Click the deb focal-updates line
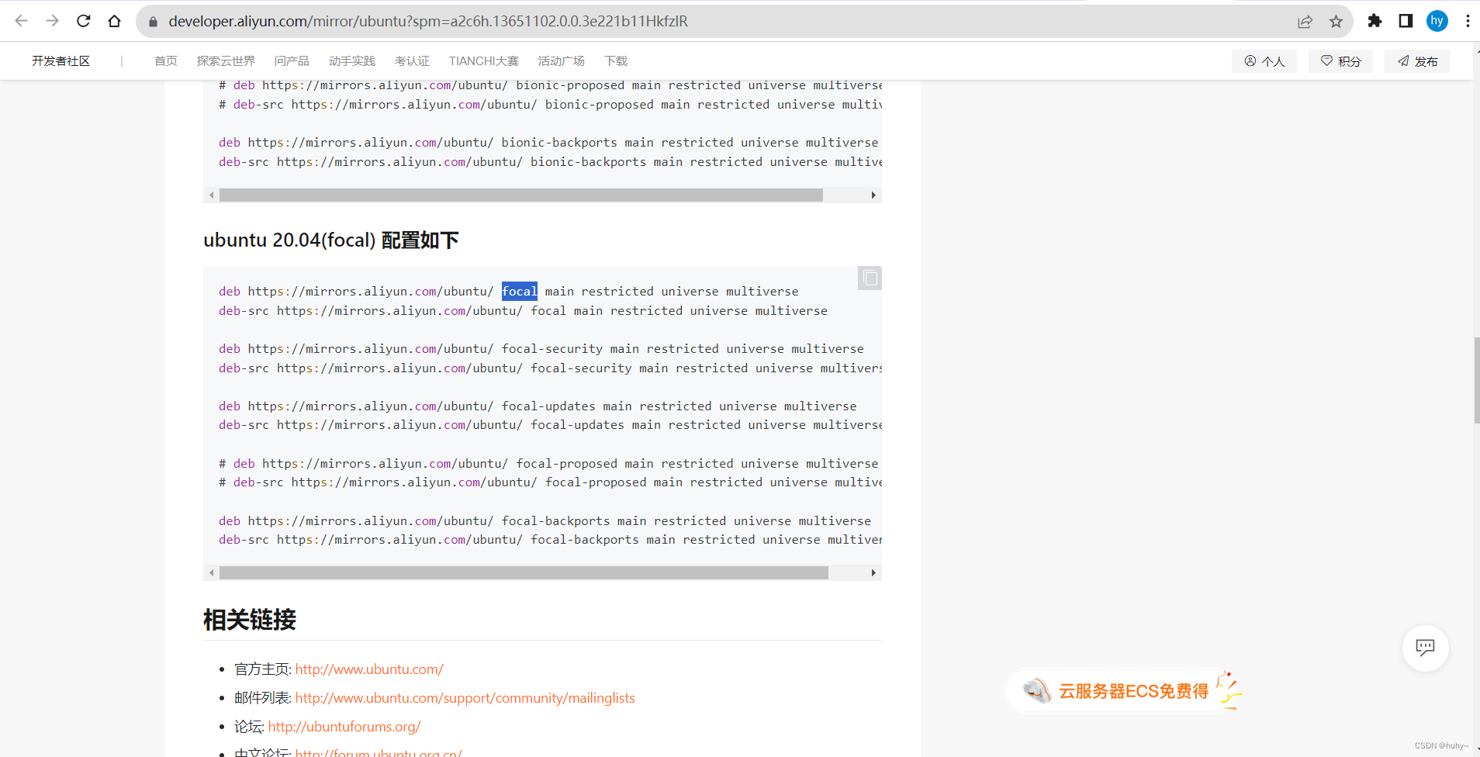This screenshot has height=757, width=1480. coord(538,406)
